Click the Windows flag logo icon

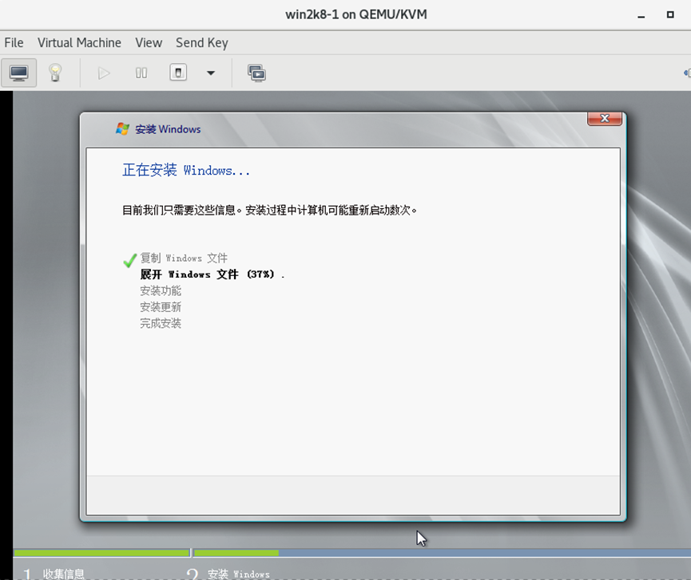122,129
